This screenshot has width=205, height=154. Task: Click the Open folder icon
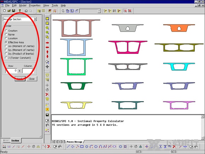pos(9,11)
